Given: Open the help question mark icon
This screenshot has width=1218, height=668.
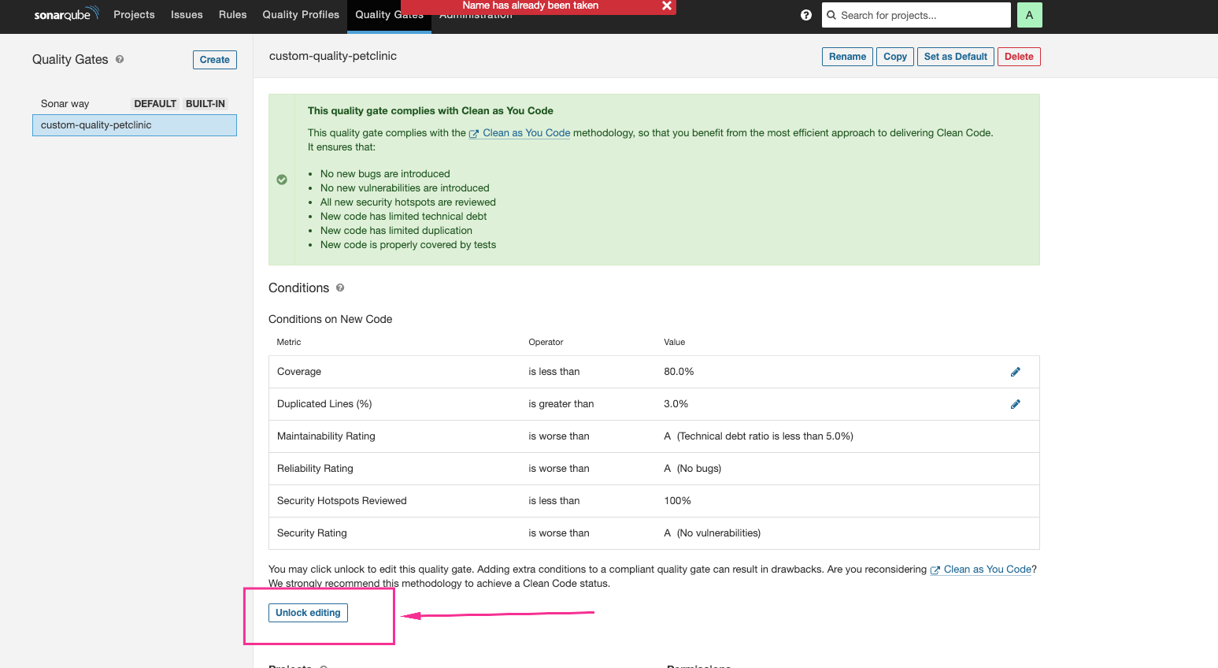Looking at the screenshot, I should point(805,15).
